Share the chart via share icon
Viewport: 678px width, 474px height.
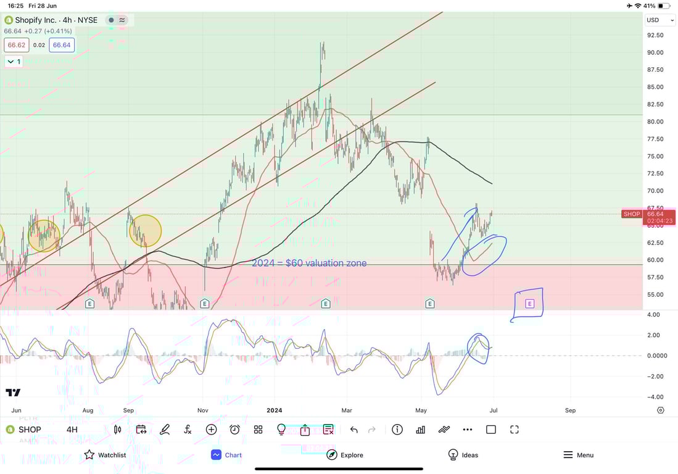point(305,430)
